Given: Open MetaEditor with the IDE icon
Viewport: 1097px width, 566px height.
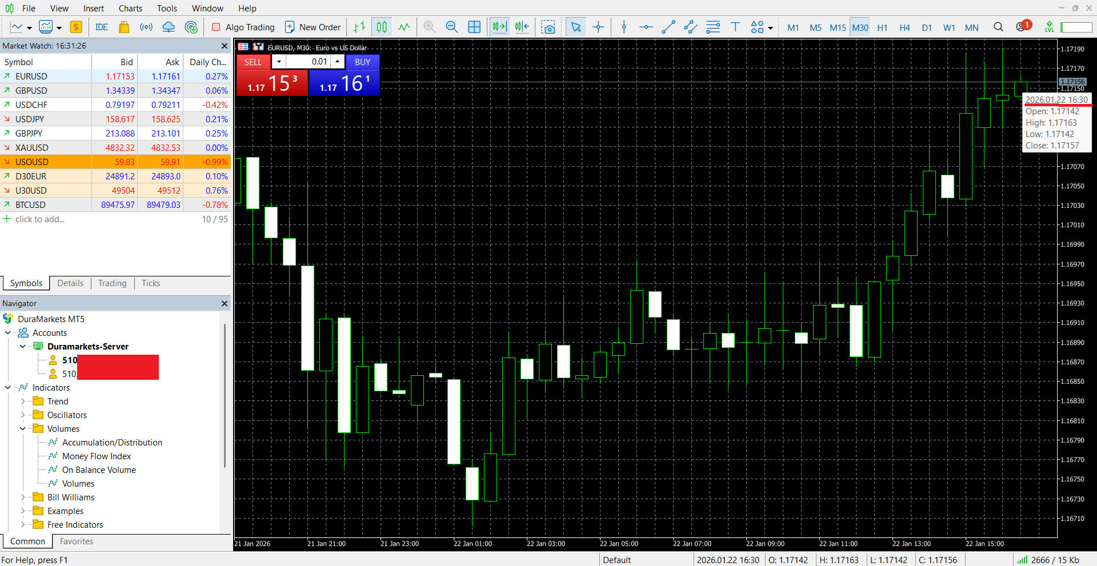Looking at the screenshot, I should coord(102,27).
